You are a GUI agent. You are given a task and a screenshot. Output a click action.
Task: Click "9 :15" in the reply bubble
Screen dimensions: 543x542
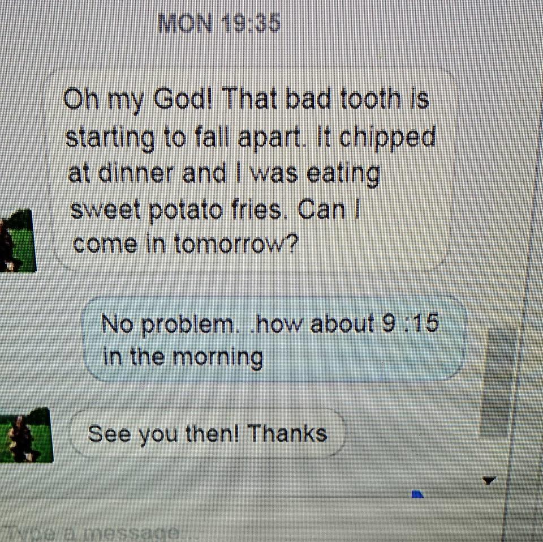(x=410, y=323)
